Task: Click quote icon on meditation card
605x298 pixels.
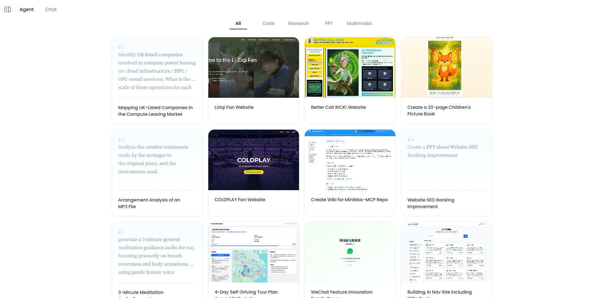Action: 121,231
